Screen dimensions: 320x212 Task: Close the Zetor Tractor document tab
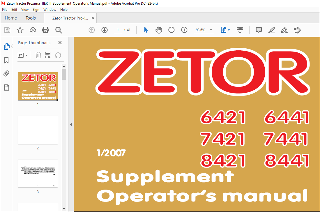pos(93,18)
